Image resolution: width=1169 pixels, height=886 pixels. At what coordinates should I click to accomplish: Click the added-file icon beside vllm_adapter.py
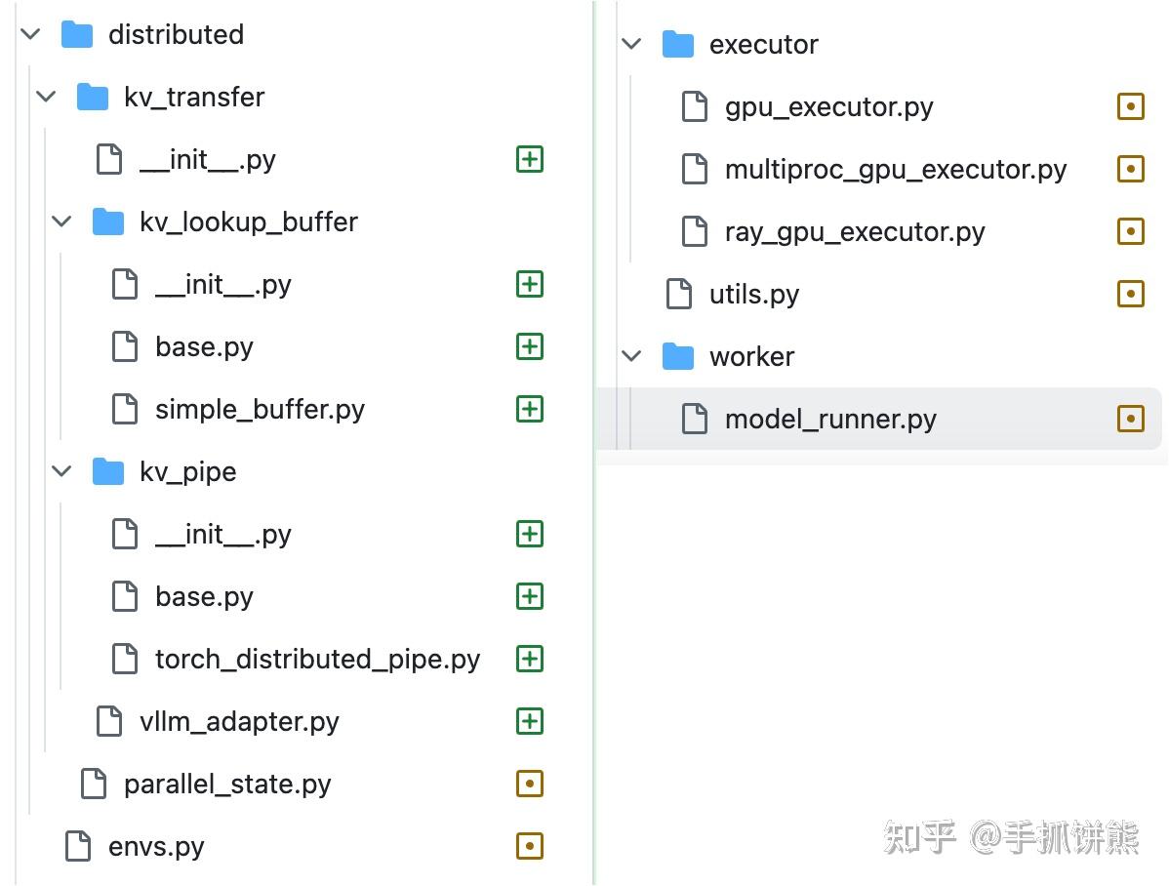(529, 721)
